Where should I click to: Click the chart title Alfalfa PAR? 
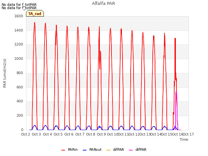click(103, 4)
